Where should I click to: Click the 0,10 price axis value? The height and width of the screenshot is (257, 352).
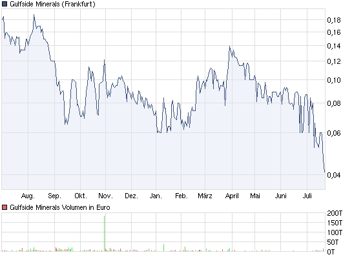(334, 80)
